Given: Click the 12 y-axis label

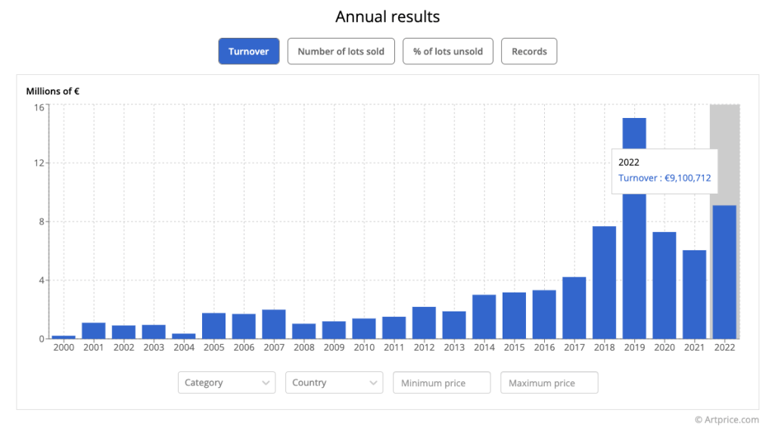Looking at the screenshot, I should click(x=39, y=163).
